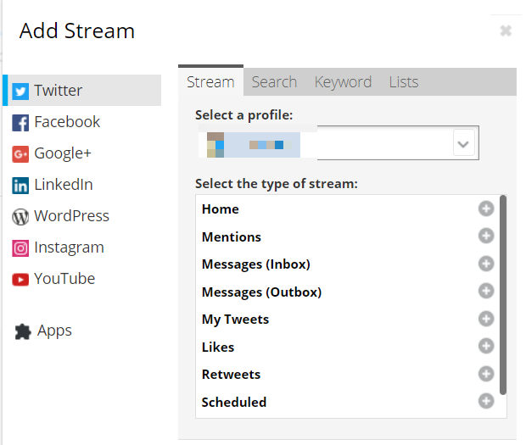Select the Twitter network icon
The height and width of the screenshot is (445, 526).
click(20, 91)
